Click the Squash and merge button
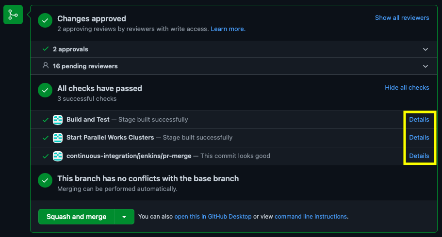Screen dimensions: 442x237 tap(76, 217)
